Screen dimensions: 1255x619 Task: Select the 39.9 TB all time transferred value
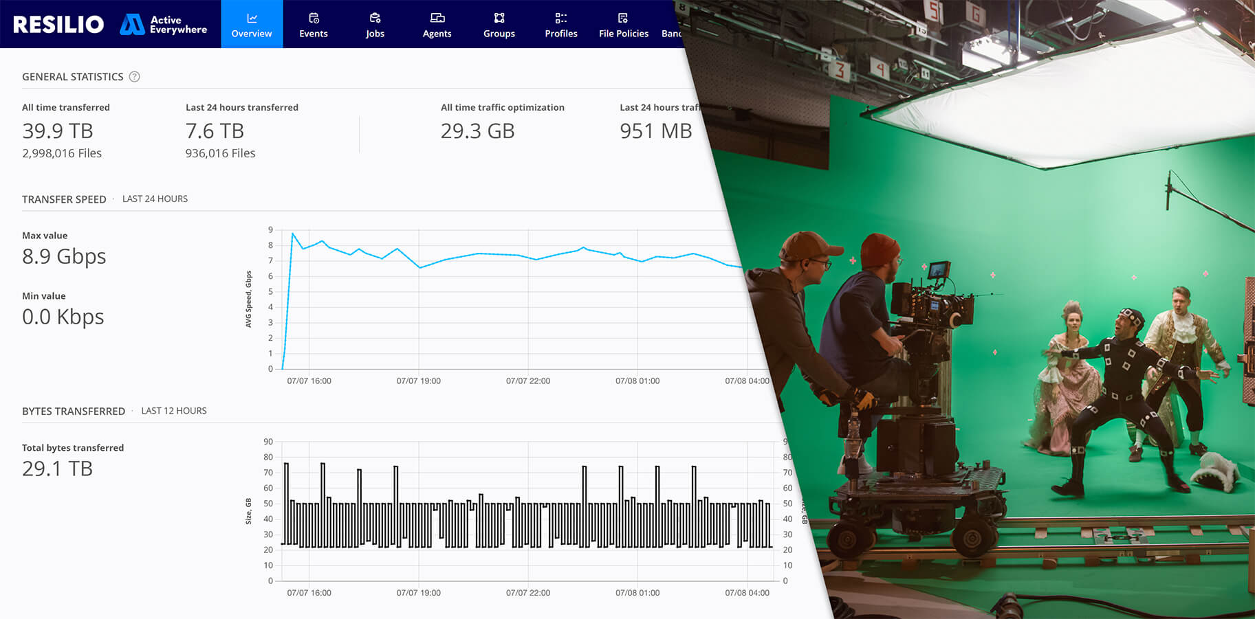[58, 131]
